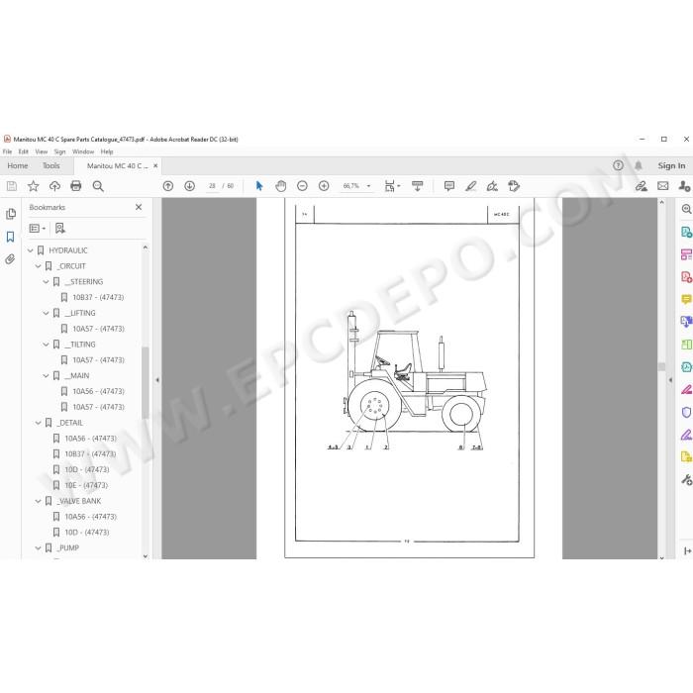Collapse the __LIFTING bookmark
693x693 pixels.
coord(46,313)
